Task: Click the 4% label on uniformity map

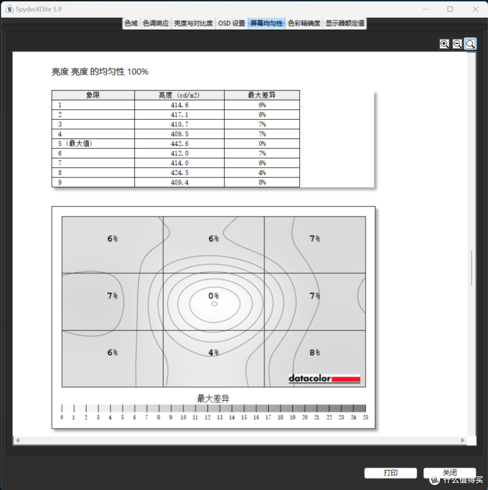Action: [214, 353]
